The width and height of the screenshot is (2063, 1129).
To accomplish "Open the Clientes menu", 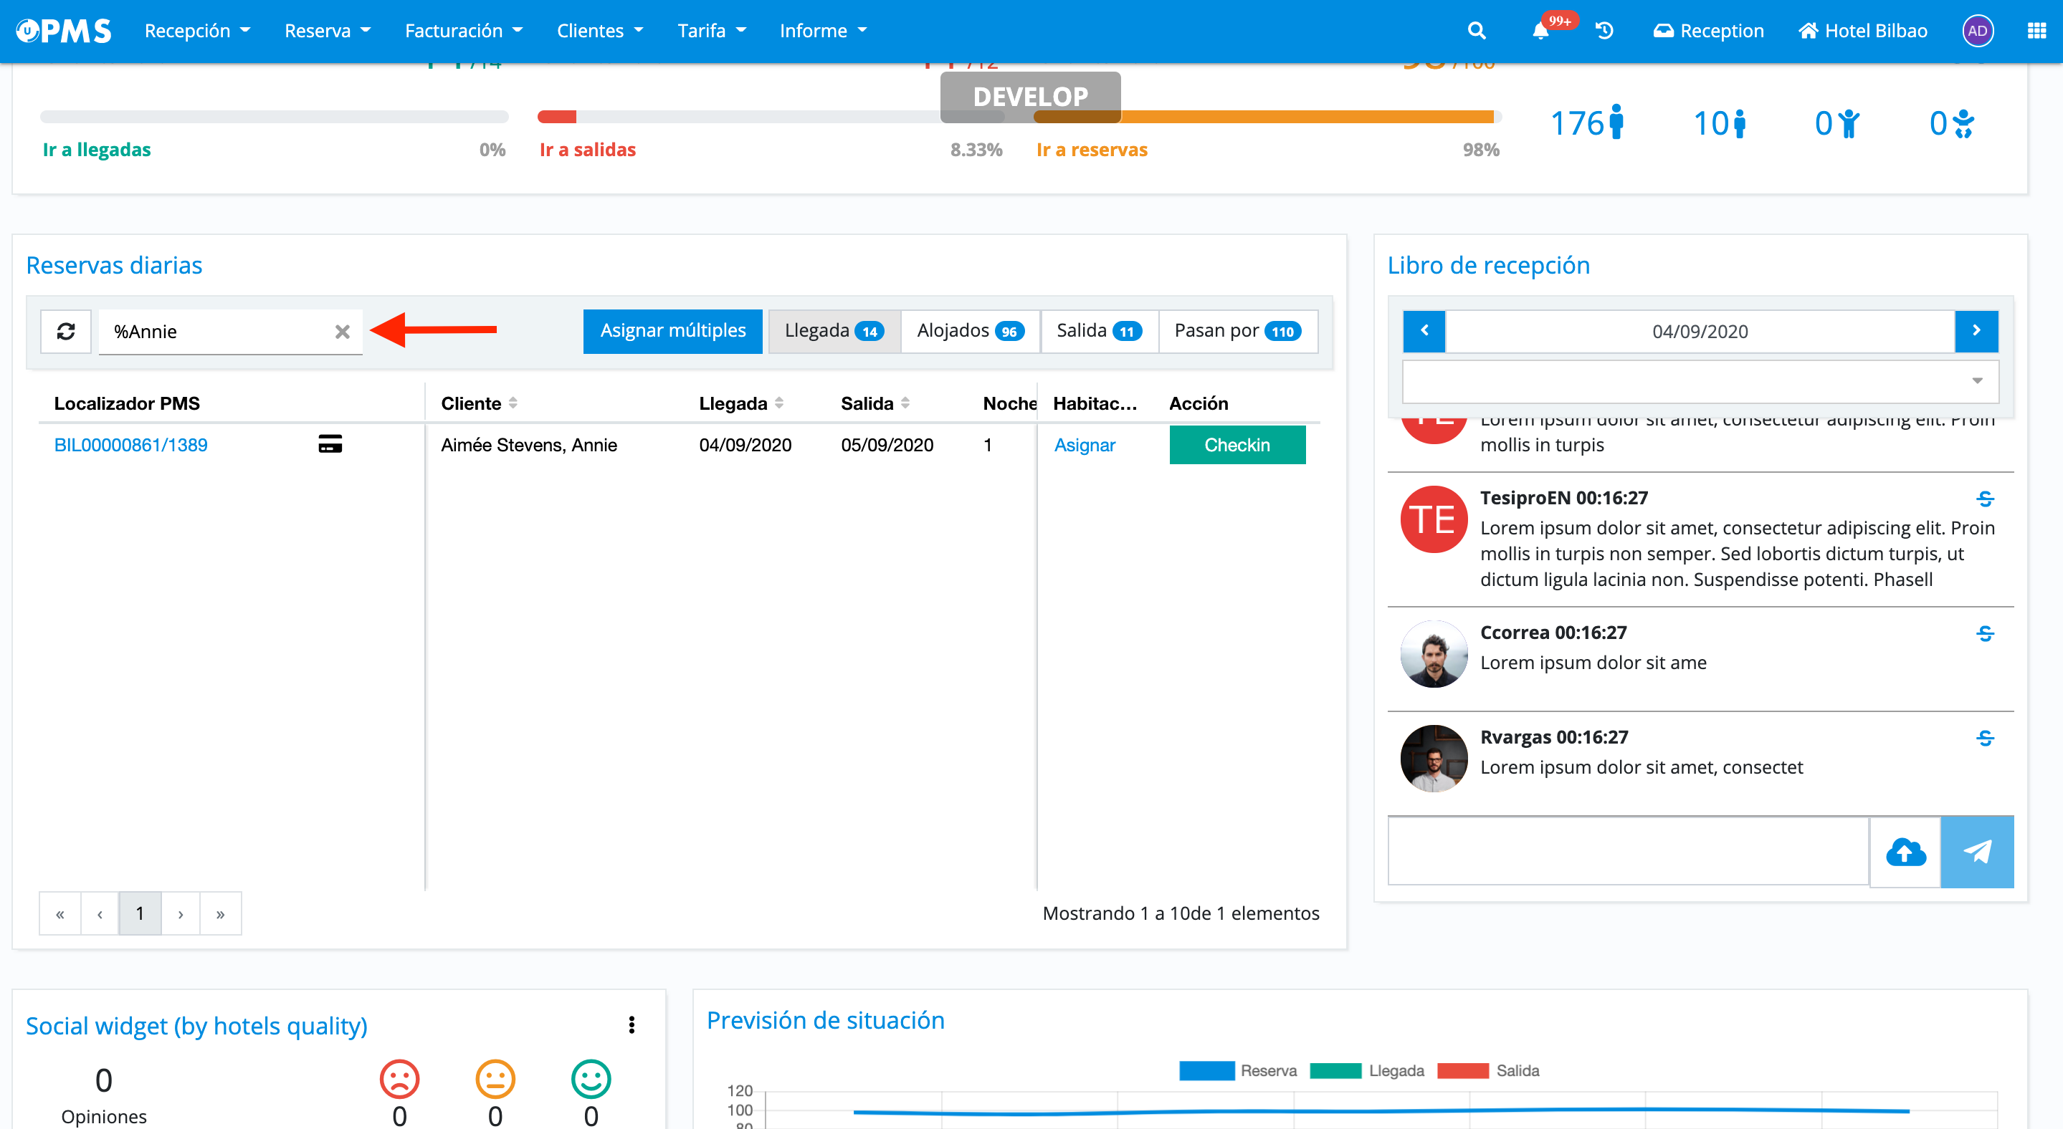I will pyautogui.click(x=599, y=30).
